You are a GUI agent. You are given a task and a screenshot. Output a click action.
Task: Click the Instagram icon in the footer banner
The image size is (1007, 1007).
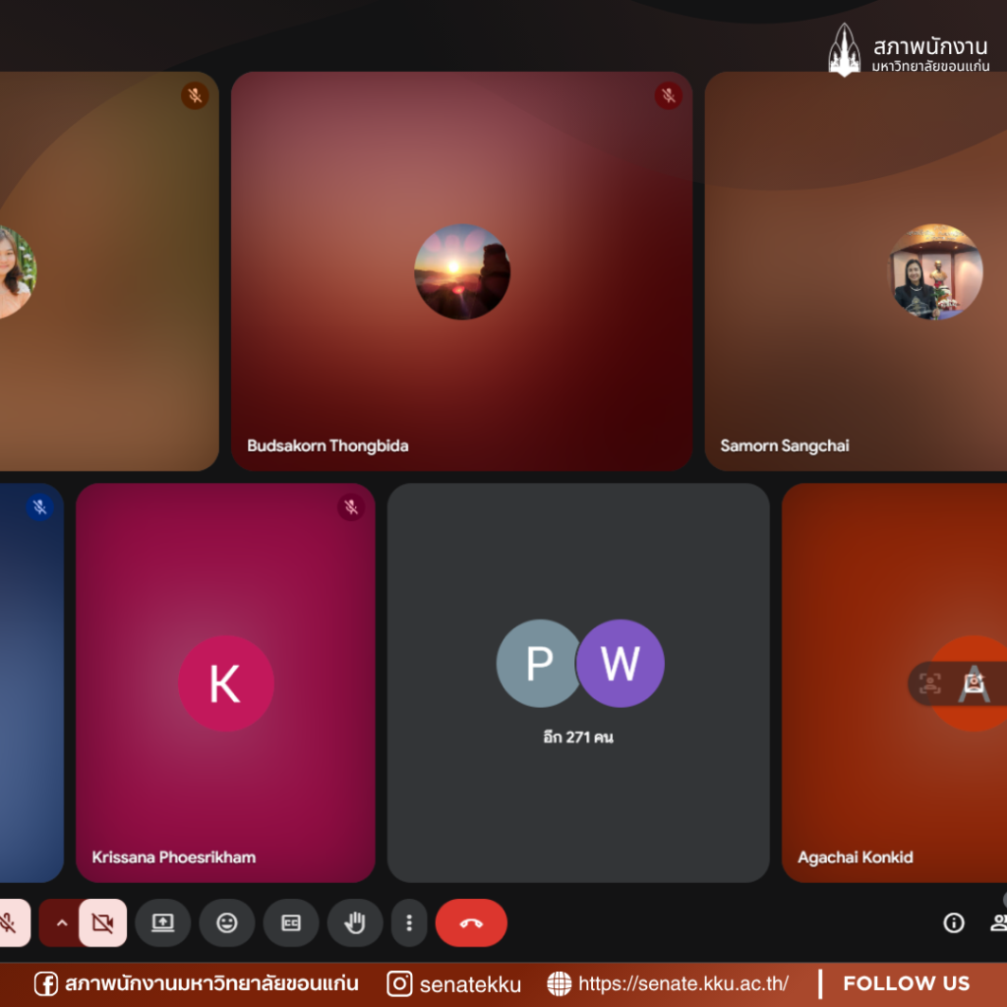coord(399,983)
